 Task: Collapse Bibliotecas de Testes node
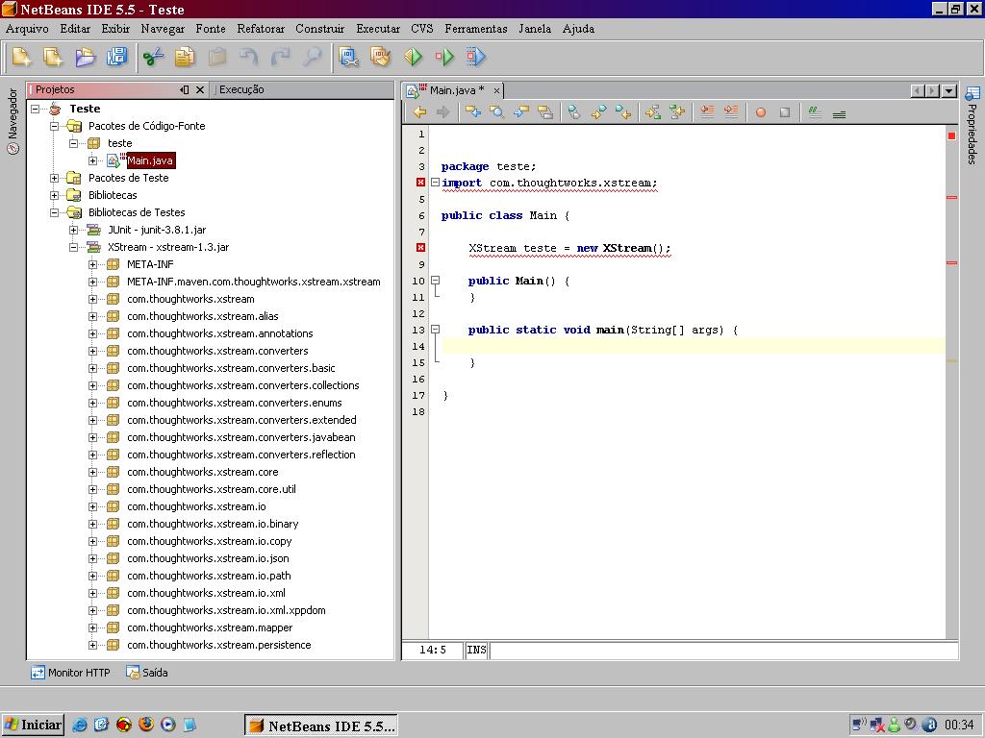[x=55, y=212]
